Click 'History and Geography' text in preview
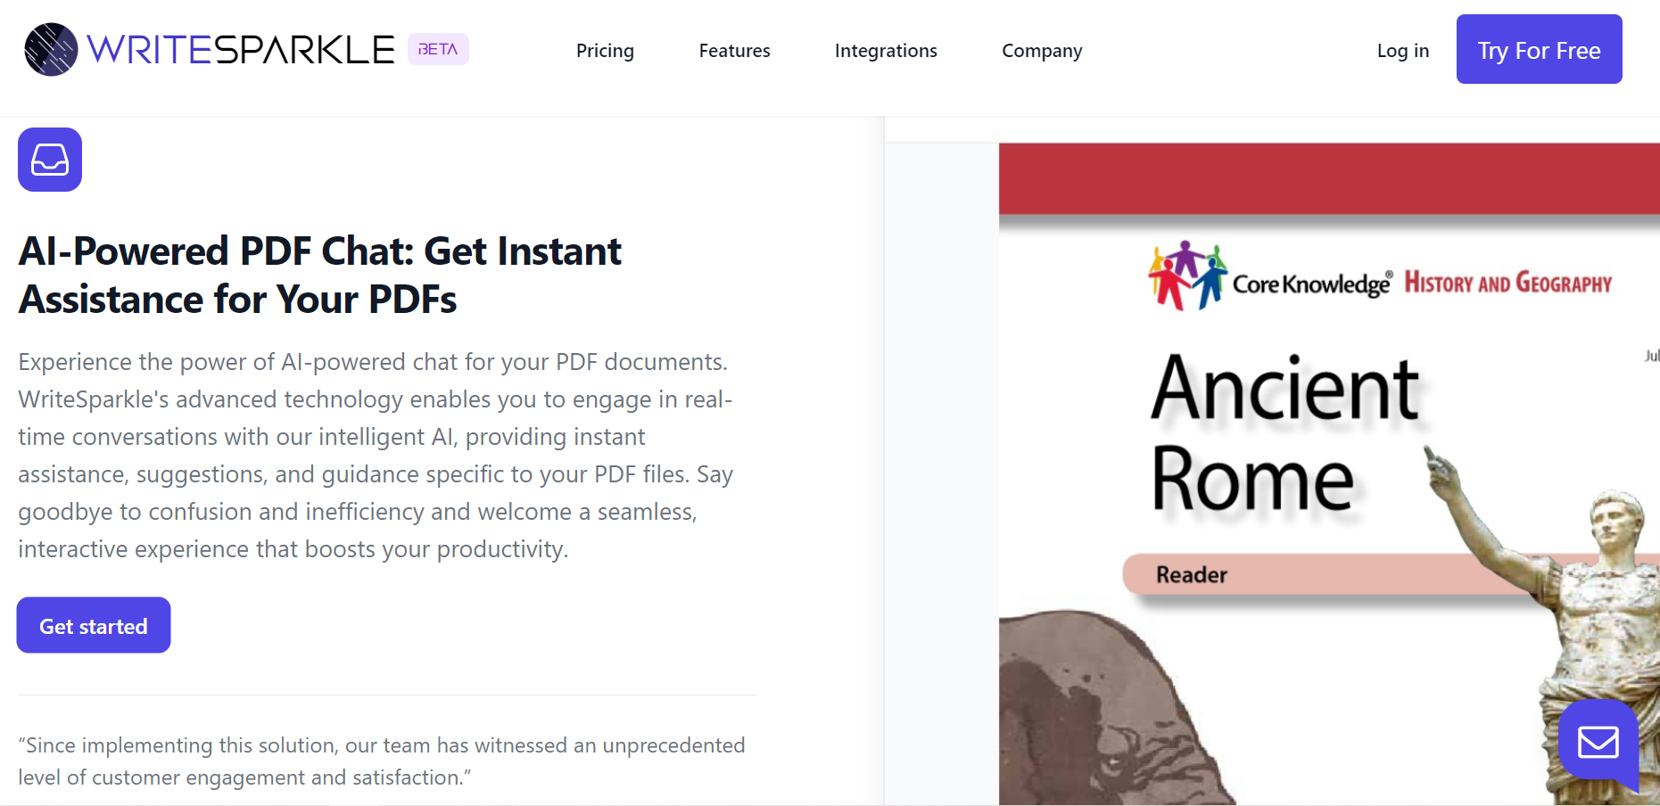Viewport: 1660px width, 806px height. (x=1508, y=283)
